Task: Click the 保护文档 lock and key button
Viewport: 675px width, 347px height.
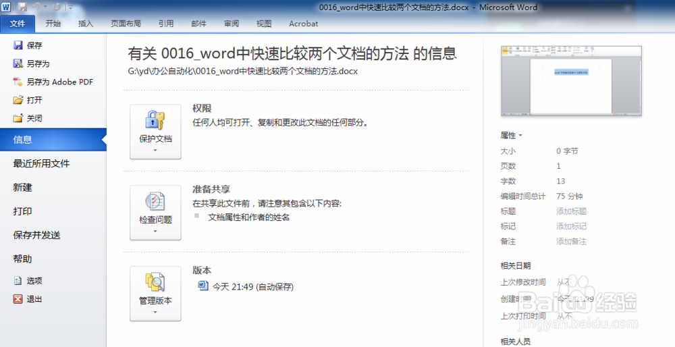Action: tap(155, 132)
